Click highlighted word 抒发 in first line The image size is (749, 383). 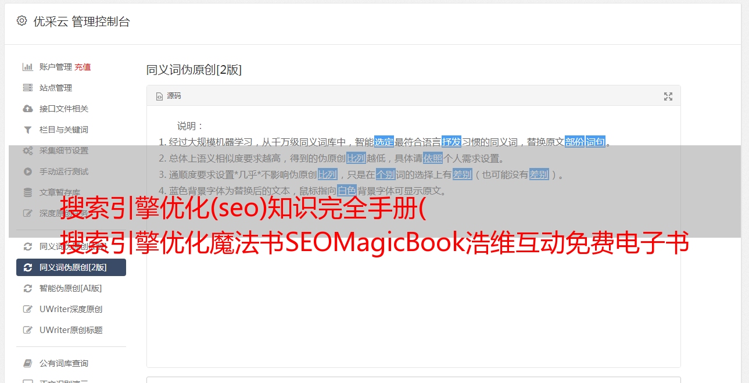pyautogui.click(x=451, y=142)
